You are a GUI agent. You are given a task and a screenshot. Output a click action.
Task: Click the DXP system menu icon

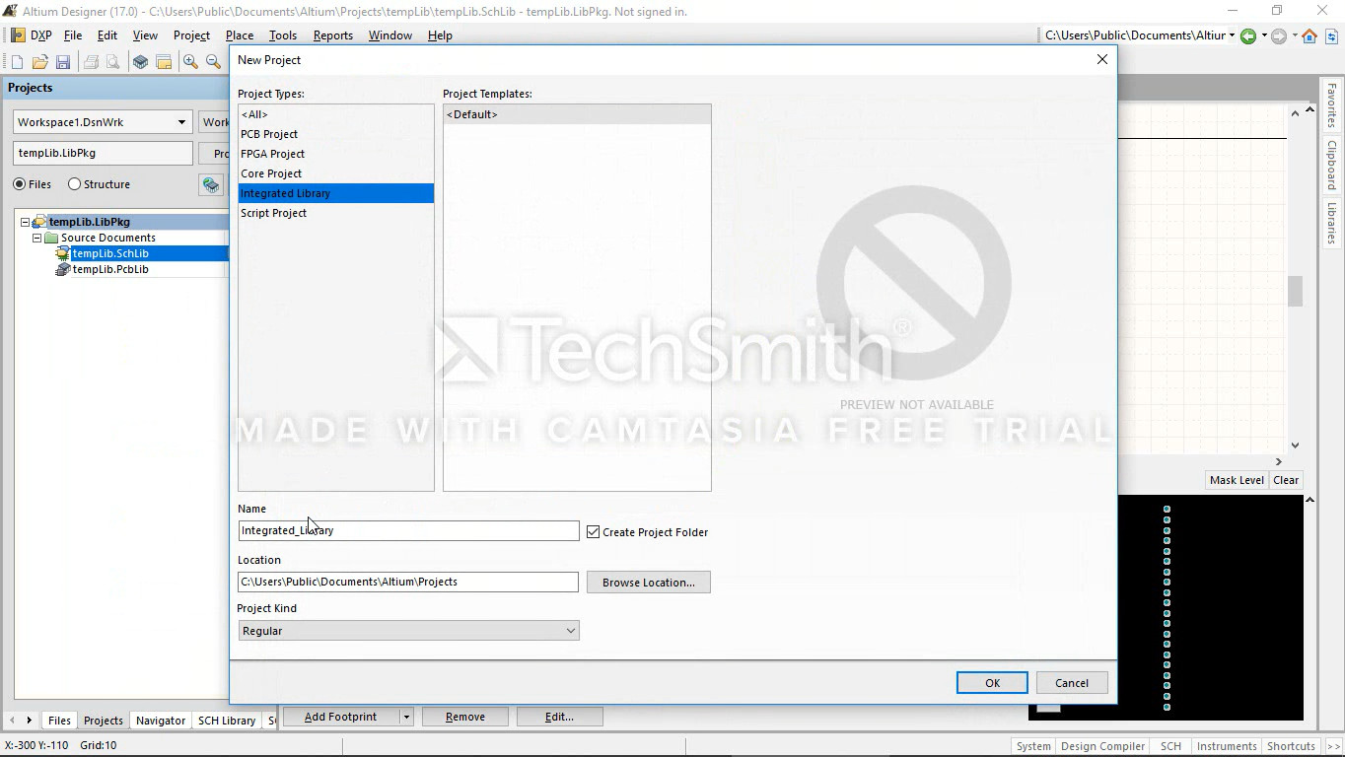pos(18,35)
